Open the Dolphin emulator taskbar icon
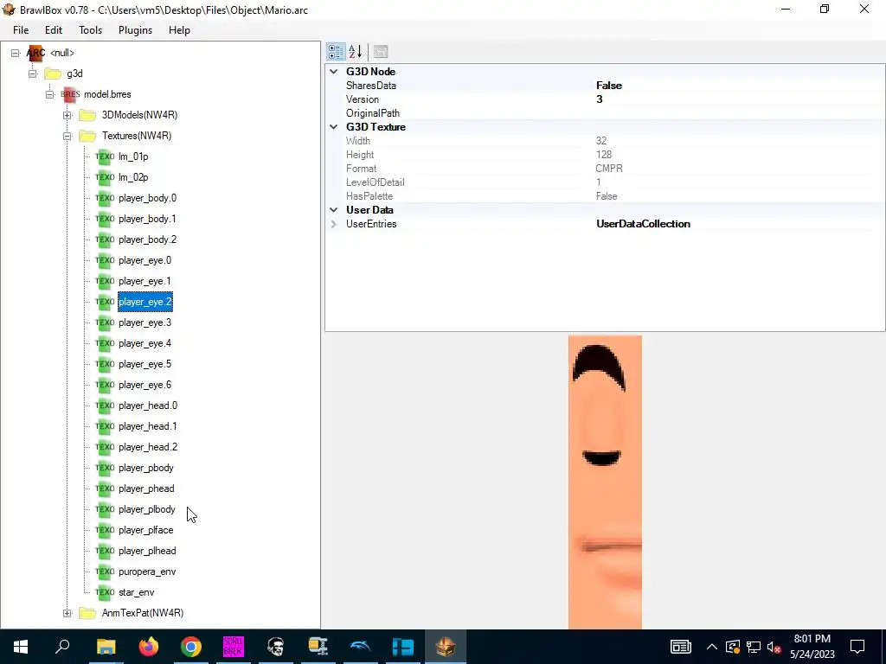The image size is (886, 664). click(x=361, y=647)
